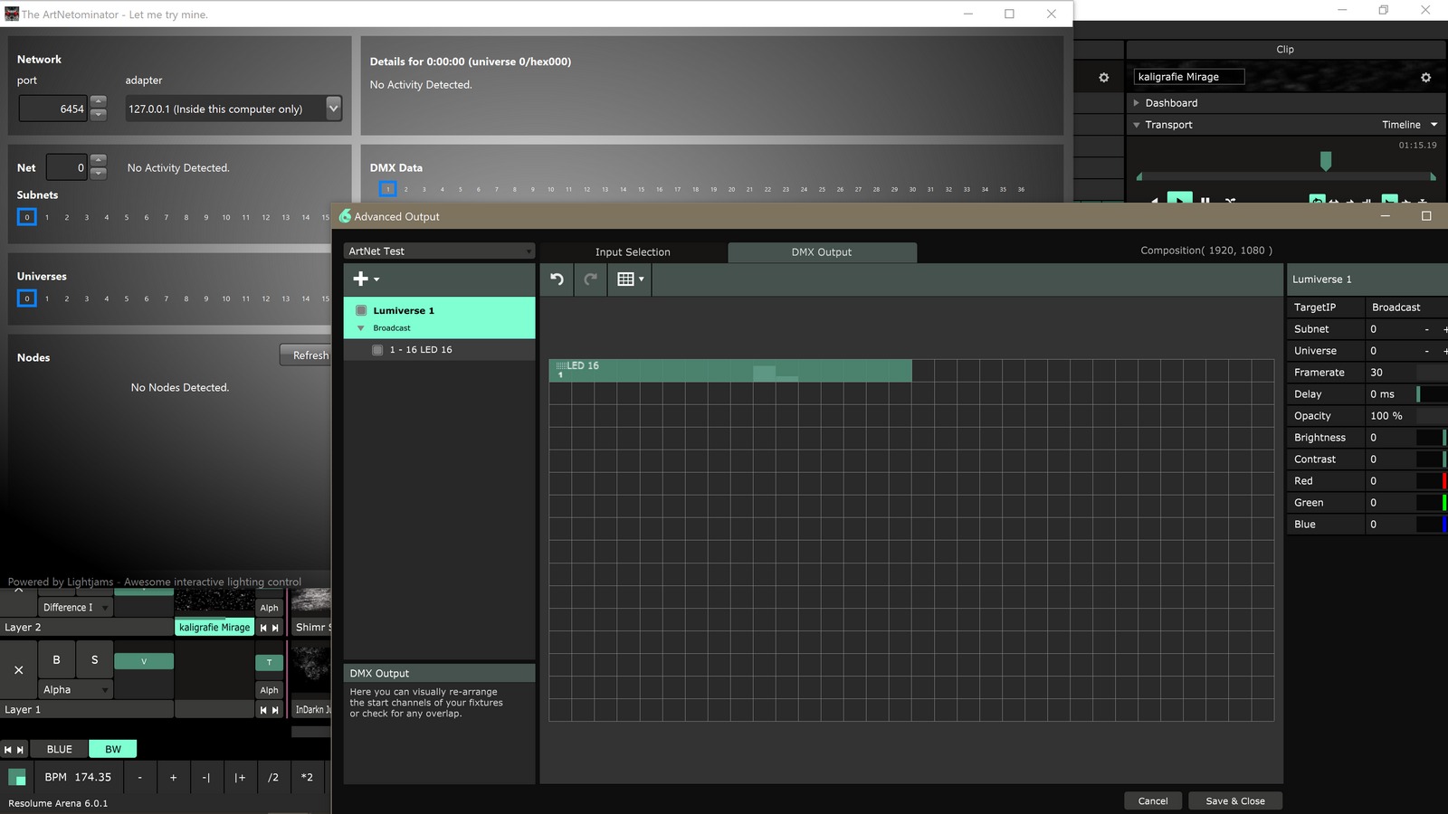Viewport: 1448px width, 814px height.
Task: Click the BPM metronome square icon
Action: 17,777
